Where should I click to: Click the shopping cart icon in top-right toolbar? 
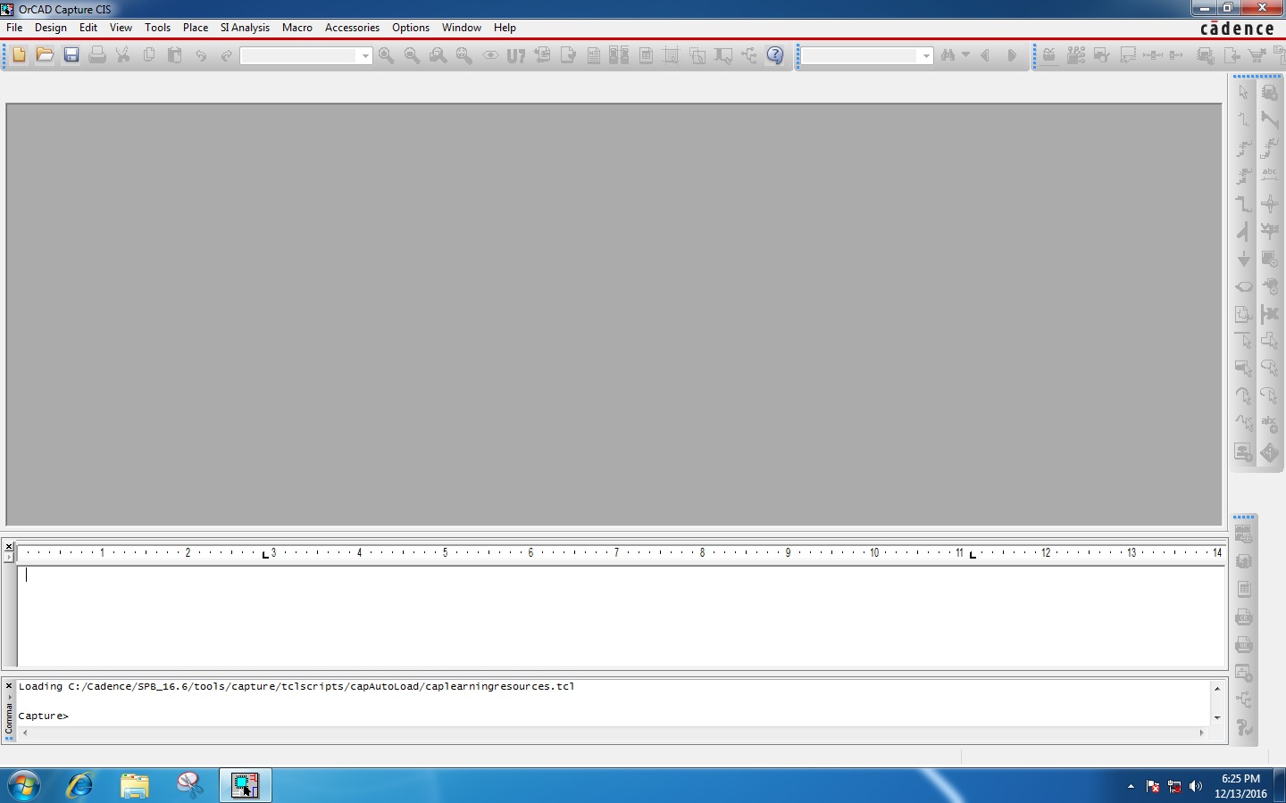coord(1257,55)
